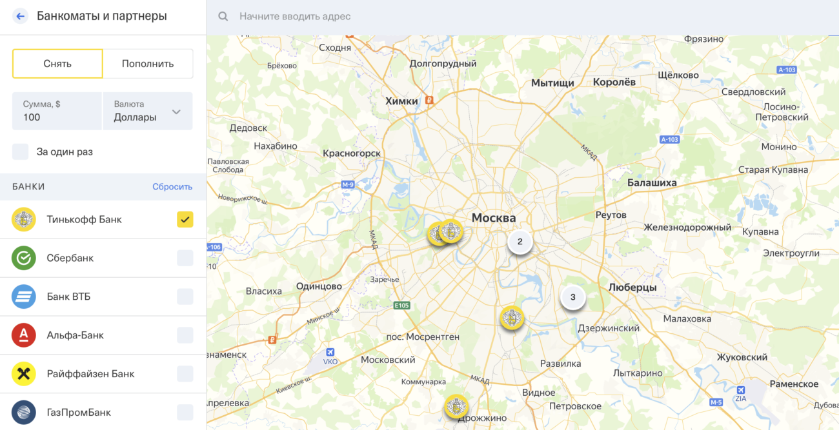Toggle the За один раз checkbox
The height and width of the screenshot is (430, 839).
click(21, 152)
